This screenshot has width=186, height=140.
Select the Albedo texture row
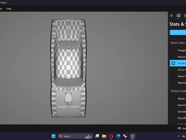[x=178, y=98]
